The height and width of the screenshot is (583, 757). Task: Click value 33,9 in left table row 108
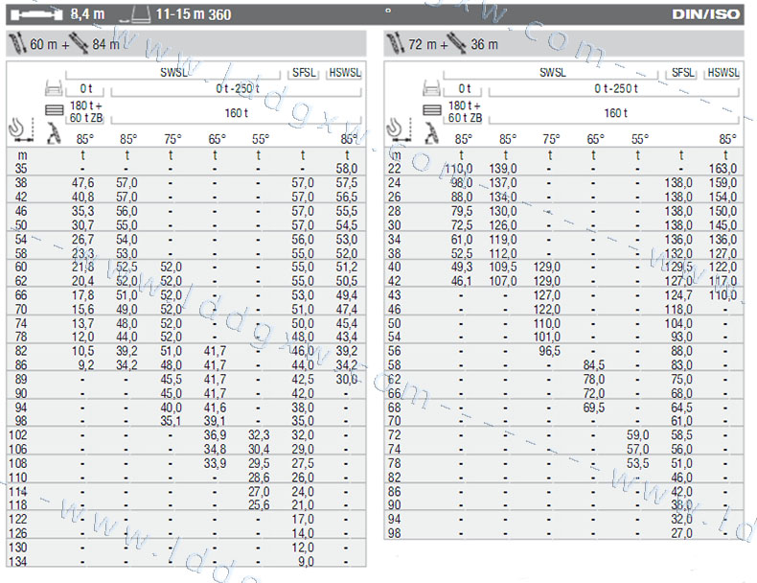point(215,463)
